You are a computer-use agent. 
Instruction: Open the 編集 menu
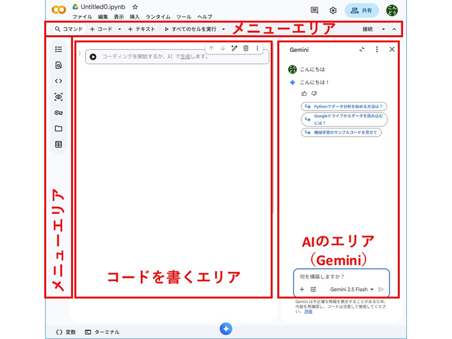[x=103, y=17]
